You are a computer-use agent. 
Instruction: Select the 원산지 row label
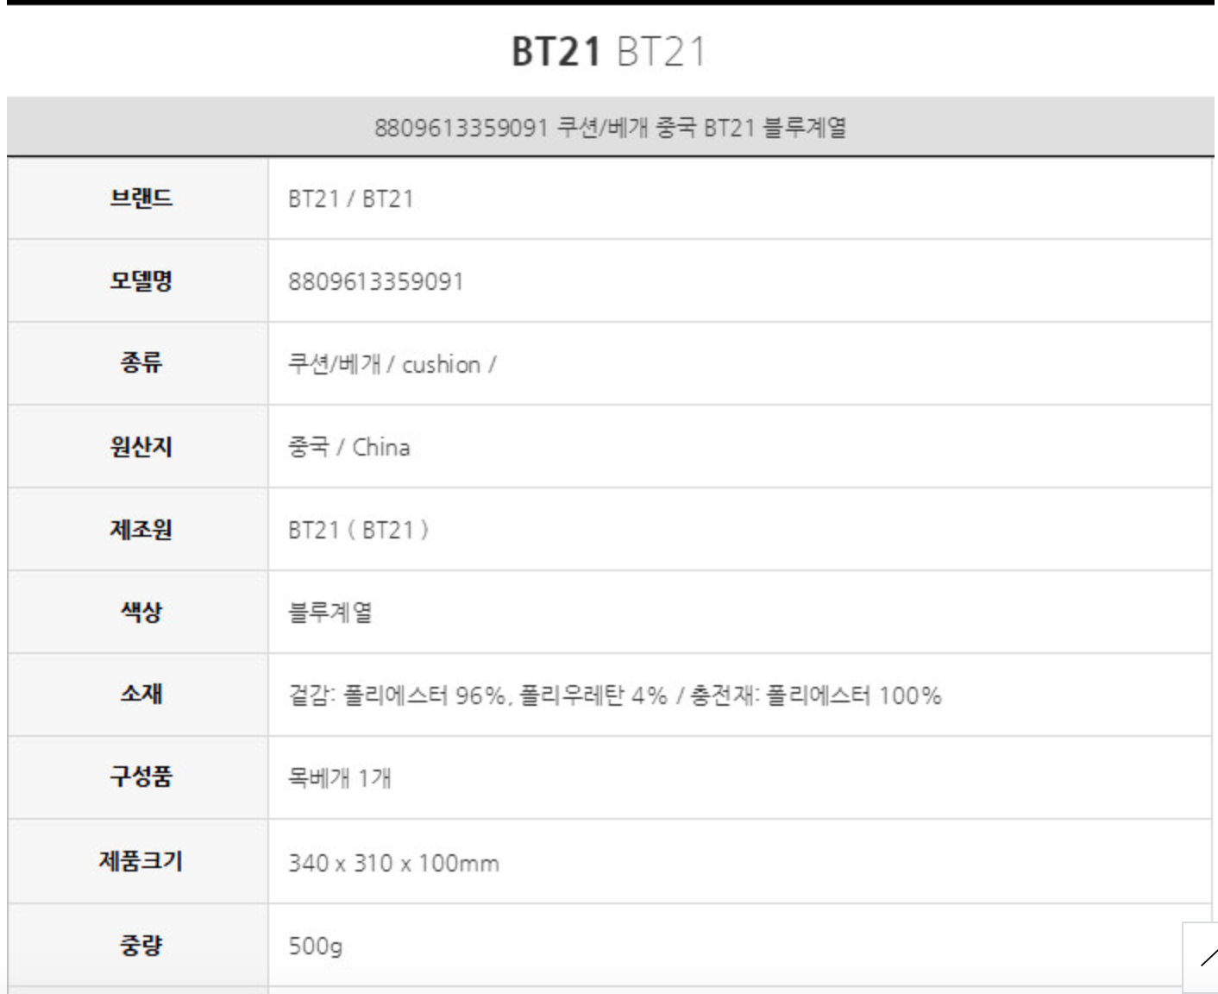pyautogui.click(x=141, y=447)
